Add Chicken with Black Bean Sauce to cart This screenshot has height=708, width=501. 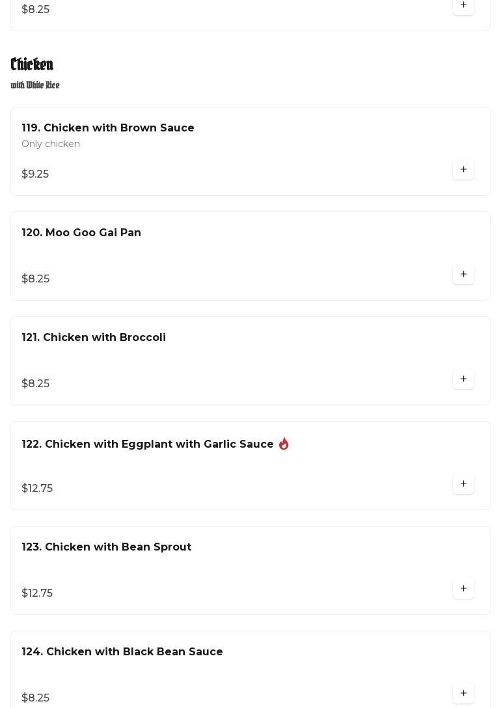[463, 693]
